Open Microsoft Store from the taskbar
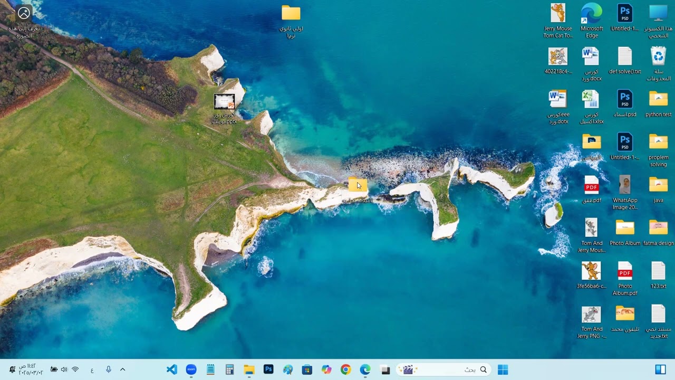The height and width of the screenshot is (380, 675). pos(307,370)
